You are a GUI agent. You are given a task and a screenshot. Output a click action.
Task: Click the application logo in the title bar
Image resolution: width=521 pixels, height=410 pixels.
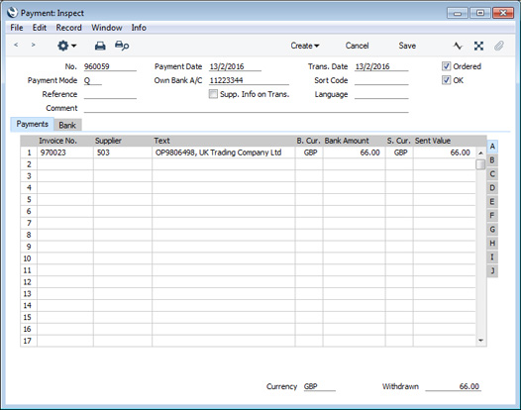point(12,13)
